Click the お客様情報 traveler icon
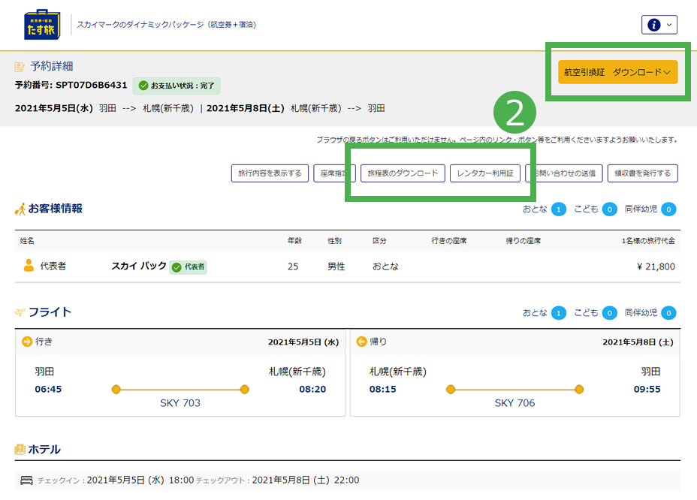697x500 pixels. [x=20, y=209]
